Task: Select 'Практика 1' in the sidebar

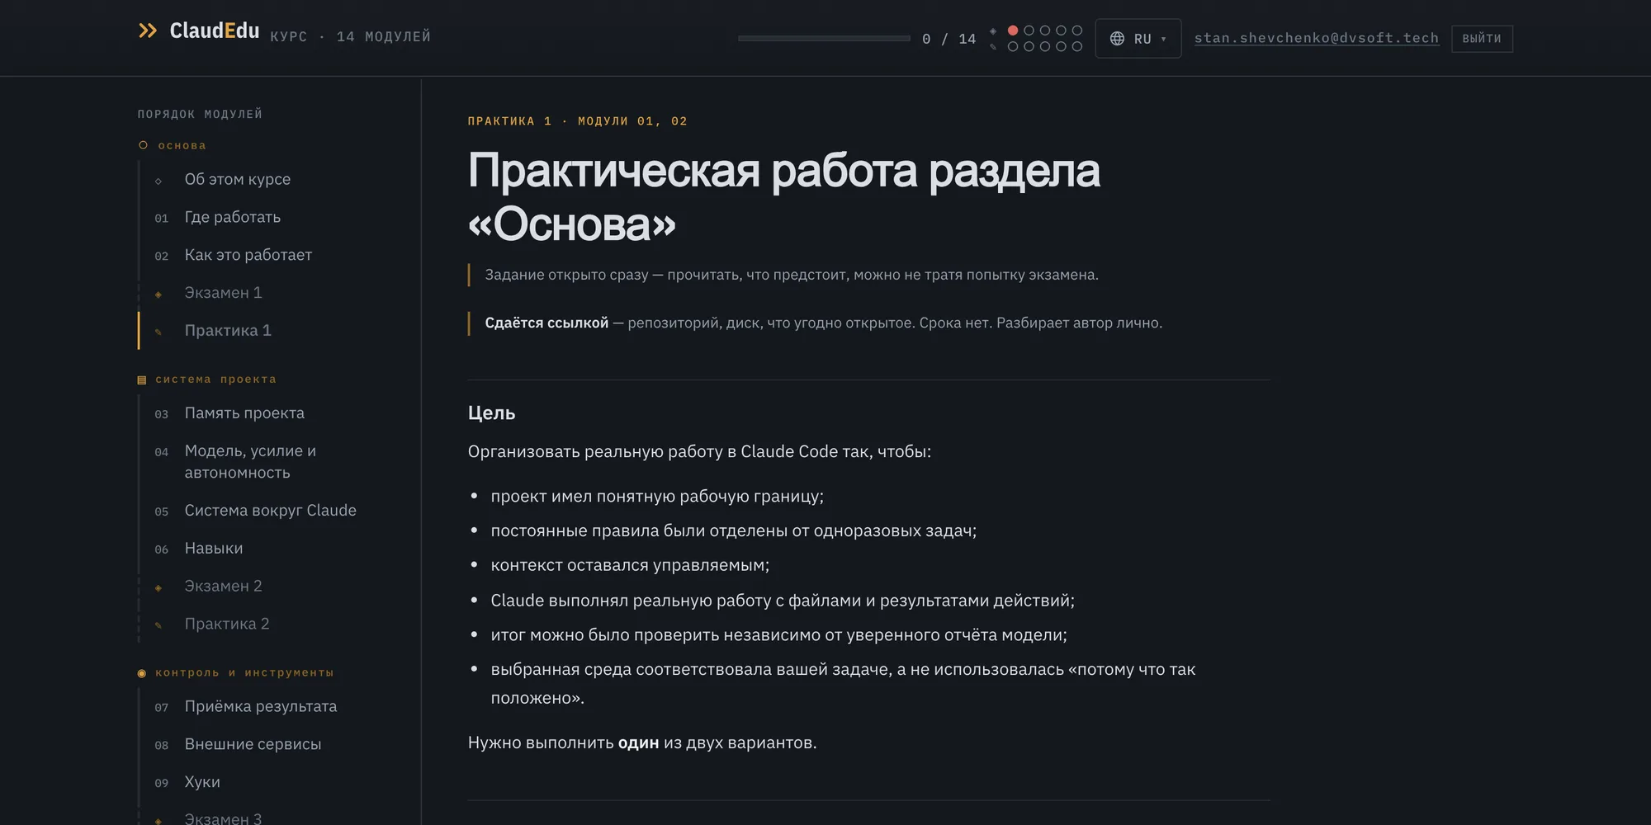Action: coord(228,331)
